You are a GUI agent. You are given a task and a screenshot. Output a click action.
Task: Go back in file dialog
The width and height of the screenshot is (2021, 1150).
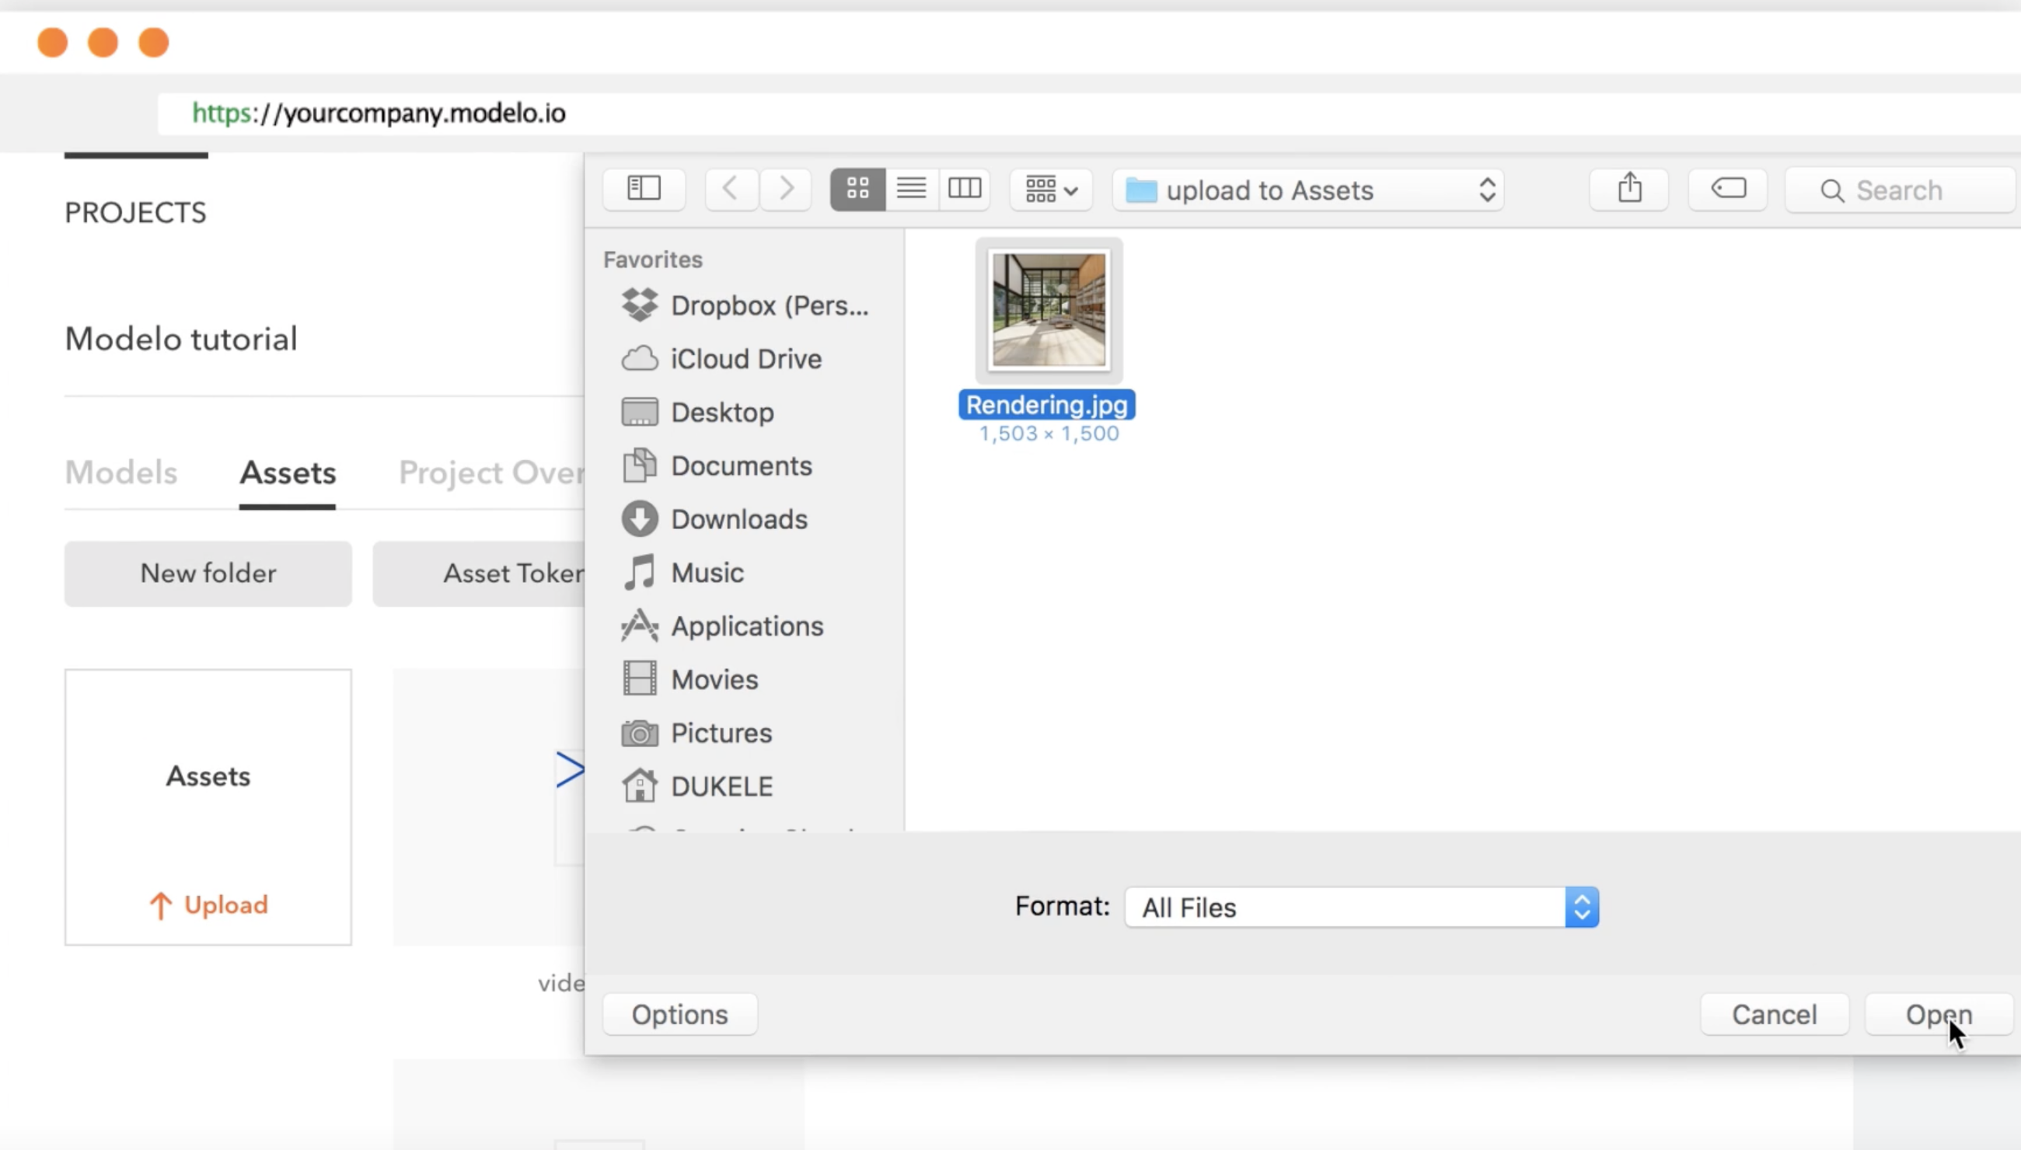(x=731, y=189)
